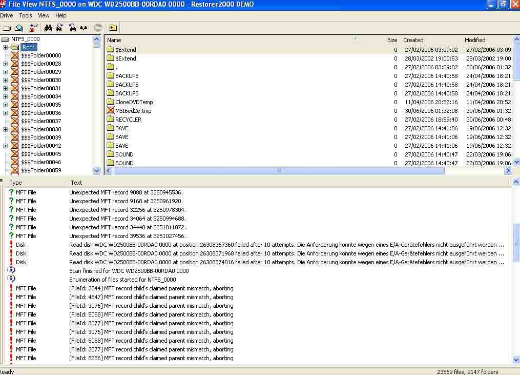This screenshot has width=520, height=375.
Task: Expand the Root folder node
Action: 5,48
